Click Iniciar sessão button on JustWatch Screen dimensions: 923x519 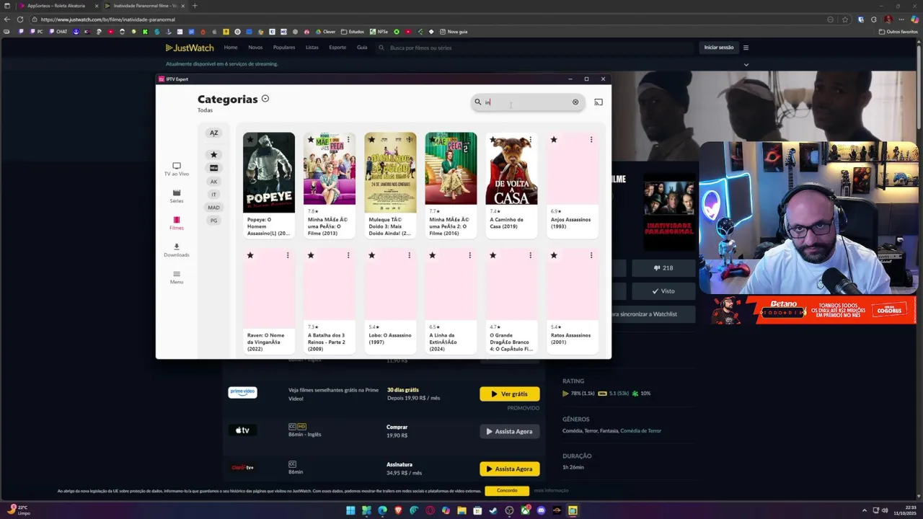click(x=719, y=48)
